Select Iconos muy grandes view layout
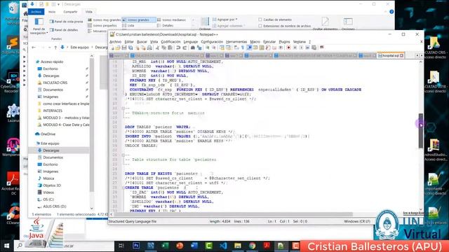Viewport: 449px width, 252px height. click(105, 20)
